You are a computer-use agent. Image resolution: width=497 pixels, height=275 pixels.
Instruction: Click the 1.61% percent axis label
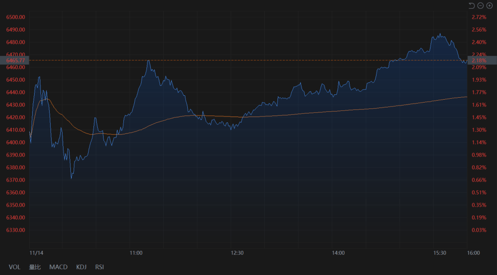[x=479, y=105]
